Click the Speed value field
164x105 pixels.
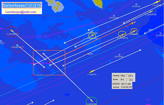(130, 80)
